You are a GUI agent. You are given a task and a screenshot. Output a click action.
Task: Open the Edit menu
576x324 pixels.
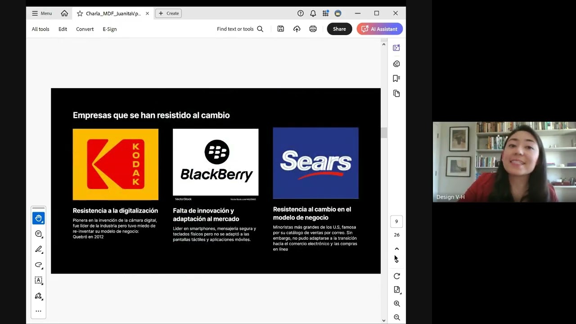[63, 29]
